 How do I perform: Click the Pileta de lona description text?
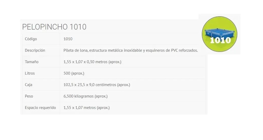(x=131, y=50)
